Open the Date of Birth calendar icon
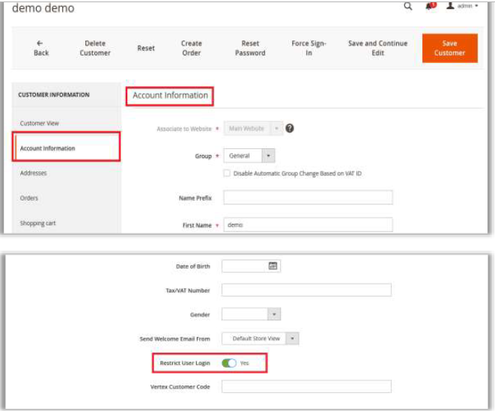Viewport: 495px width, 411px height. click(x=273, y=266)
